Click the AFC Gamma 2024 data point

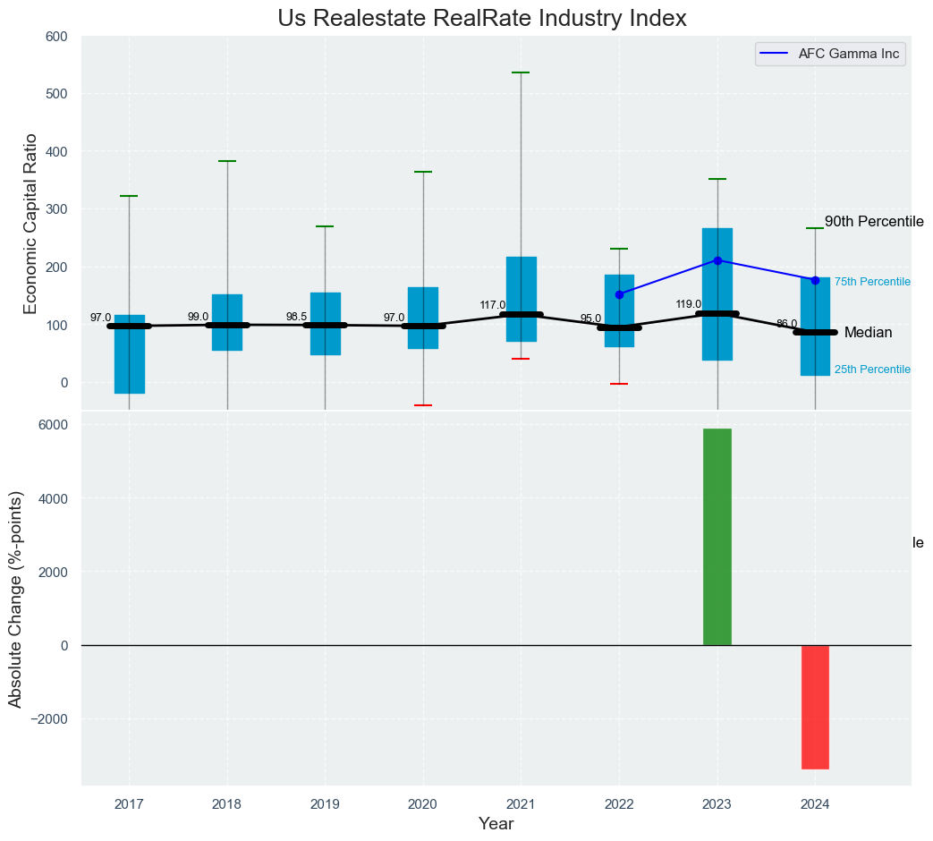point(815,280)
